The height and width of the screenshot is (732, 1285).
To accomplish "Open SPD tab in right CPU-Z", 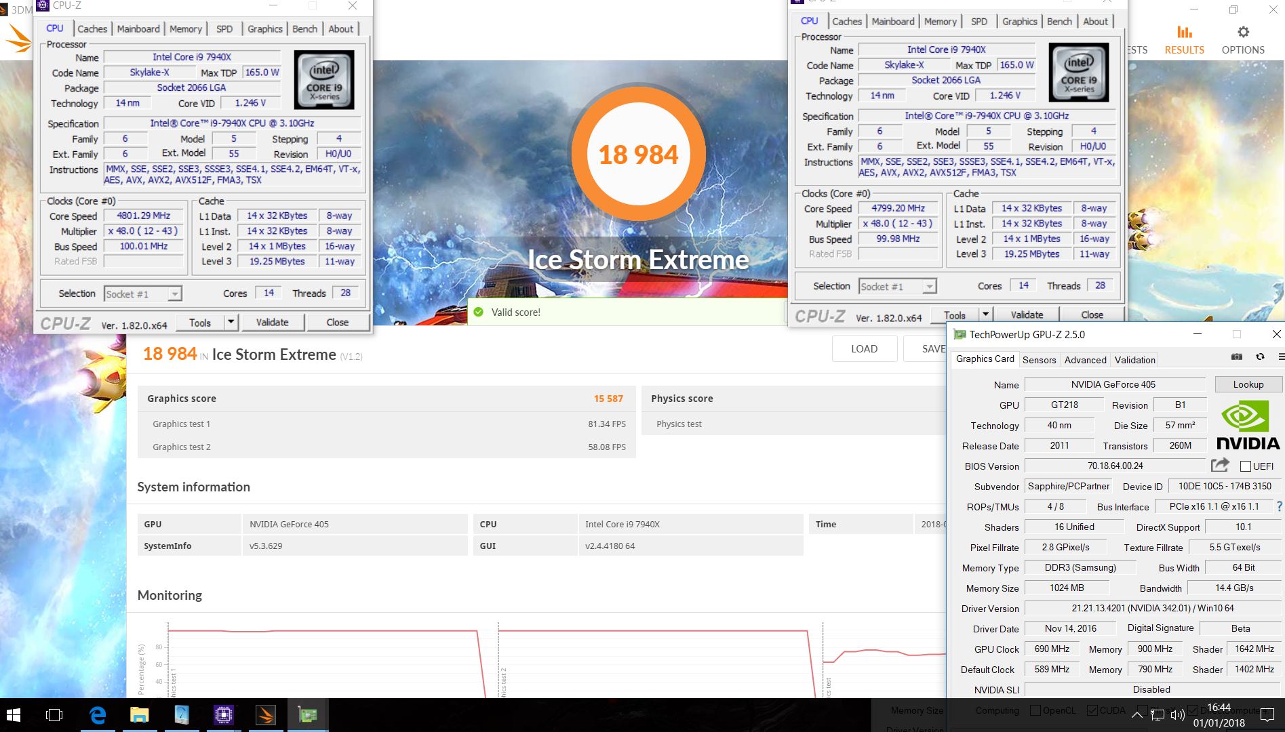I will click(x=979, y=21).
